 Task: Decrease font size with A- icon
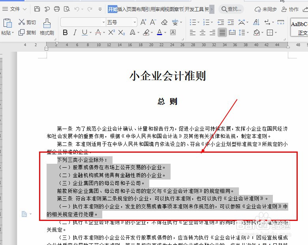153,22
